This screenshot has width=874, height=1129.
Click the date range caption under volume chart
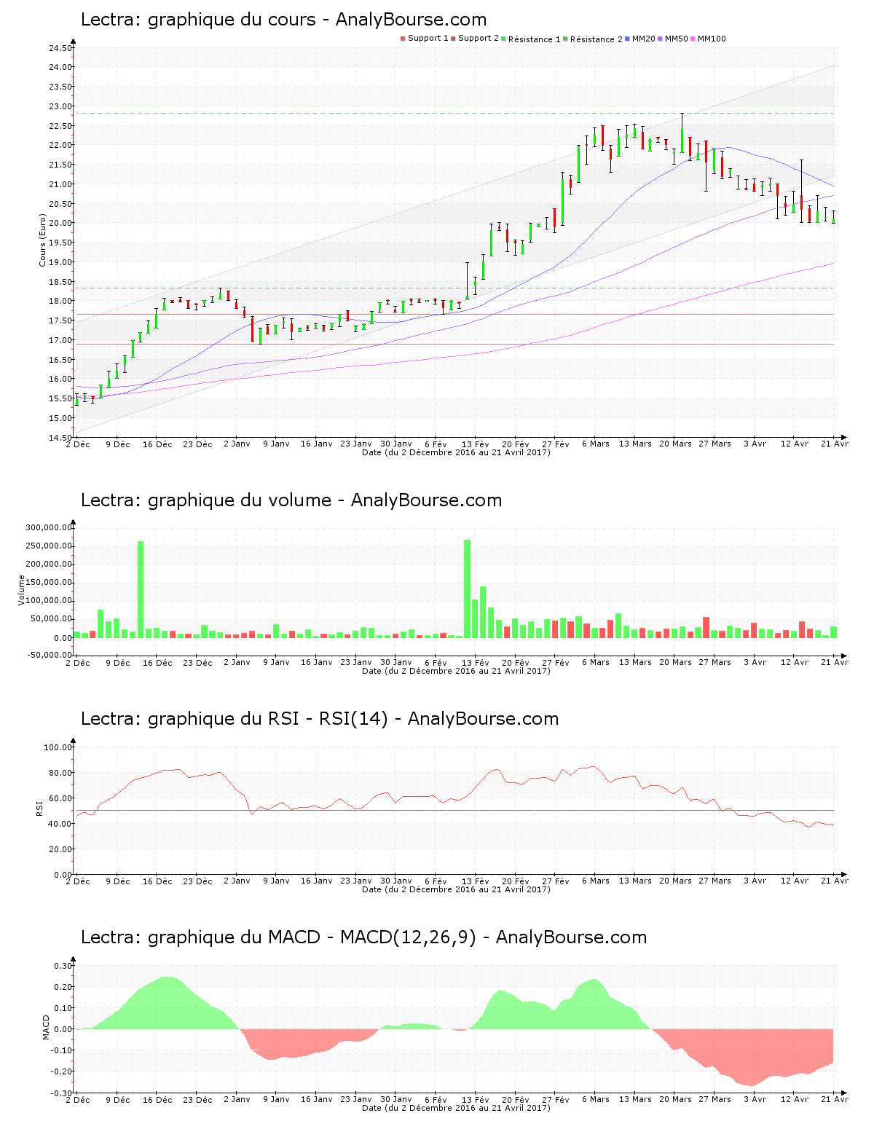[456, 671]
